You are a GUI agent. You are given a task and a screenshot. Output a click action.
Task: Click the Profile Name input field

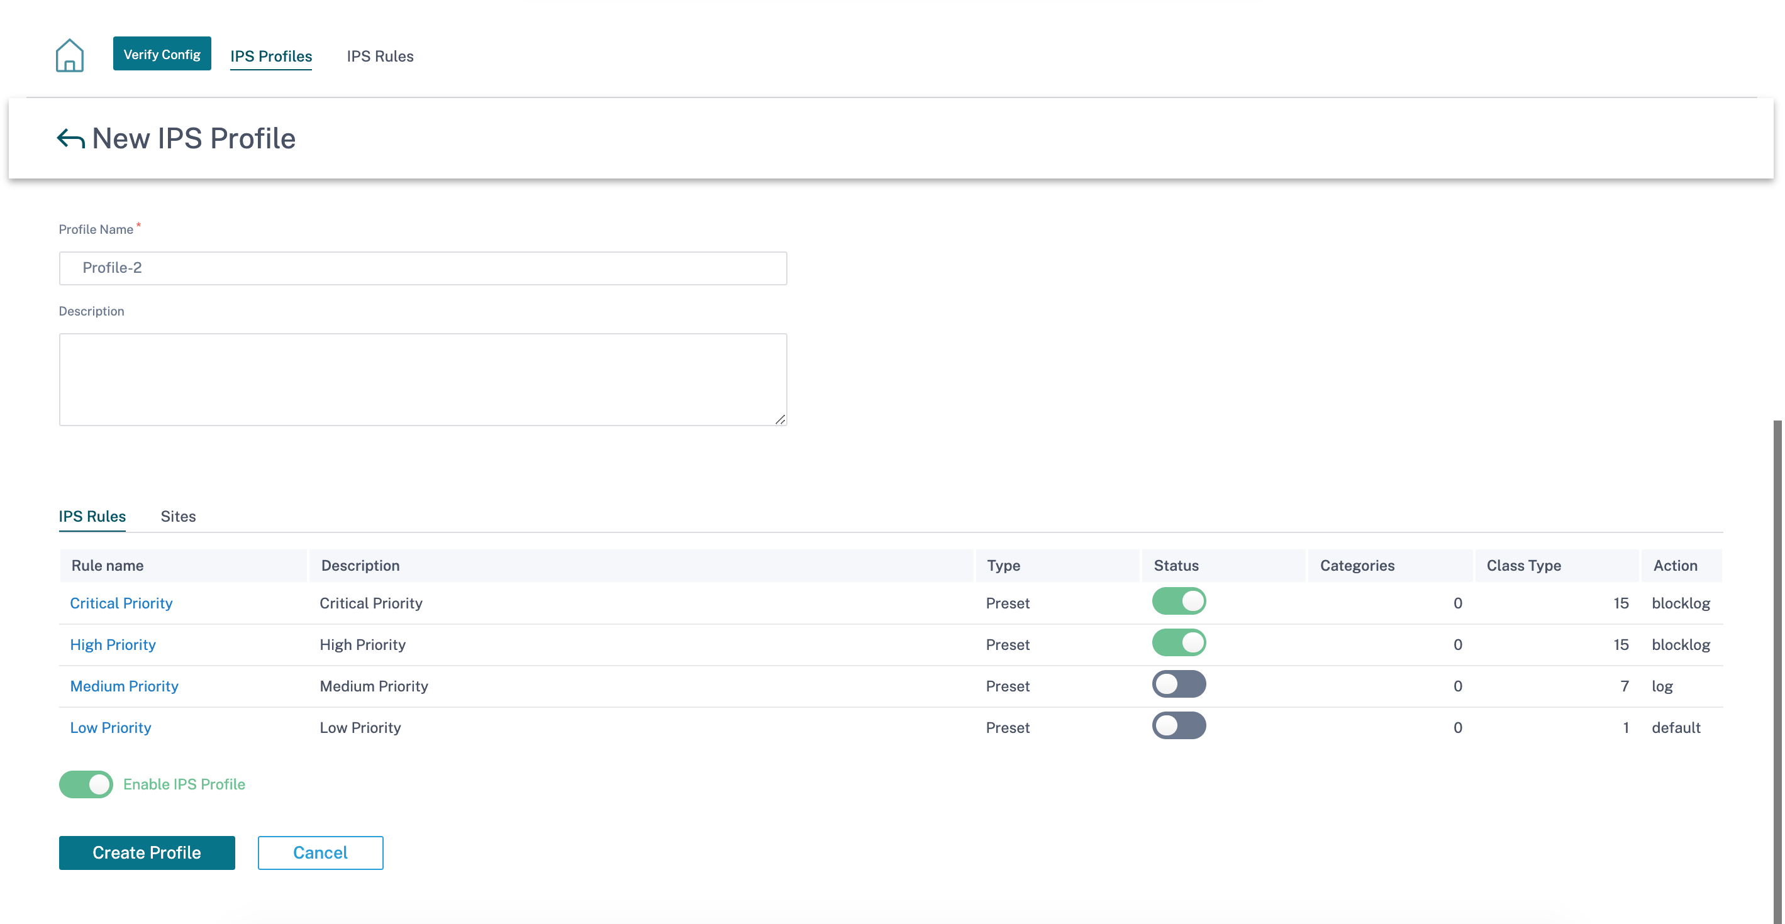coord(423,268)
